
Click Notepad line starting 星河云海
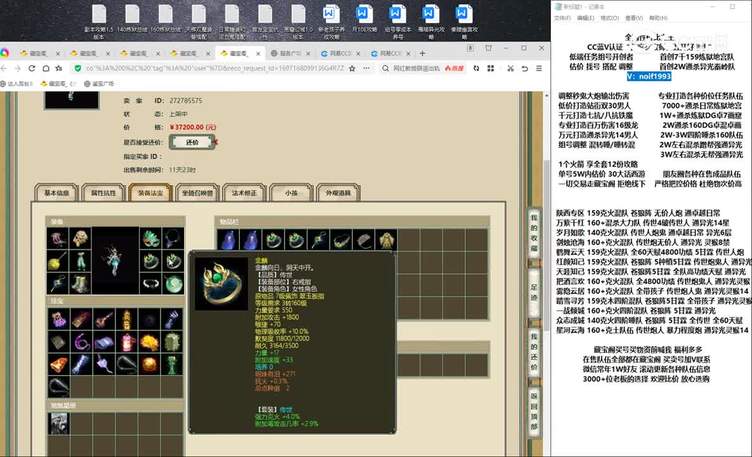[x=652, y=330]
